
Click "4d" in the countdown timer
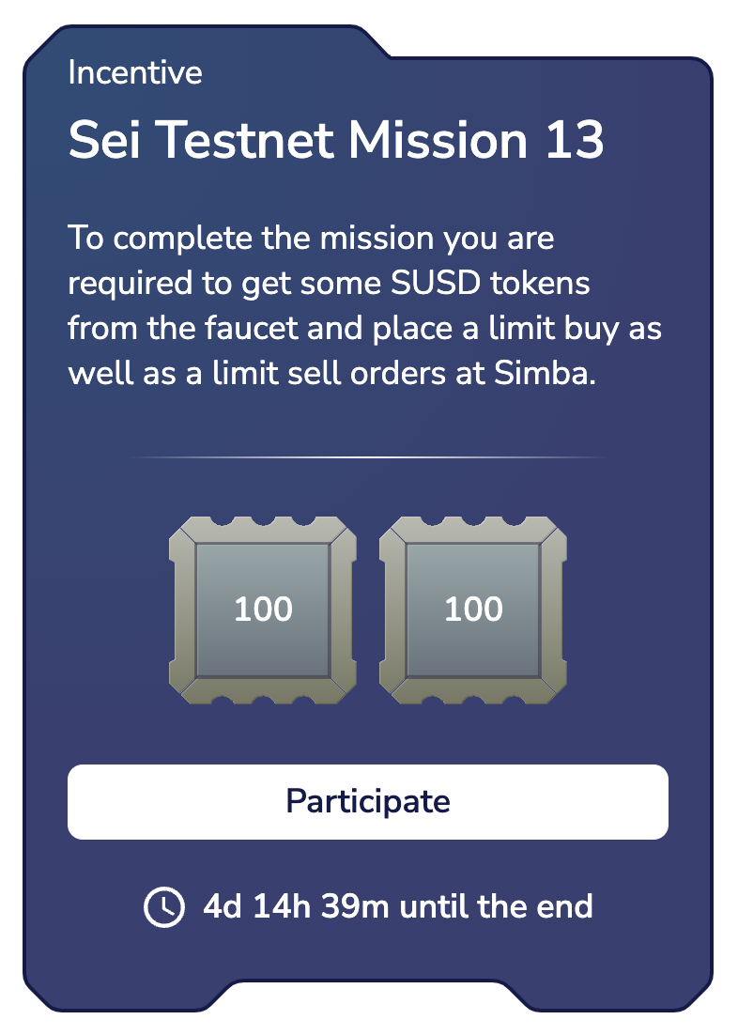click(223, 907)
